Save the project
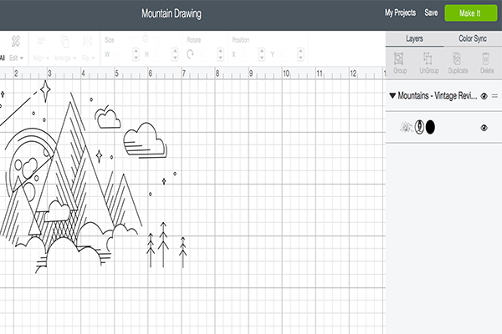The image size is (502, 334). point(431,13)
